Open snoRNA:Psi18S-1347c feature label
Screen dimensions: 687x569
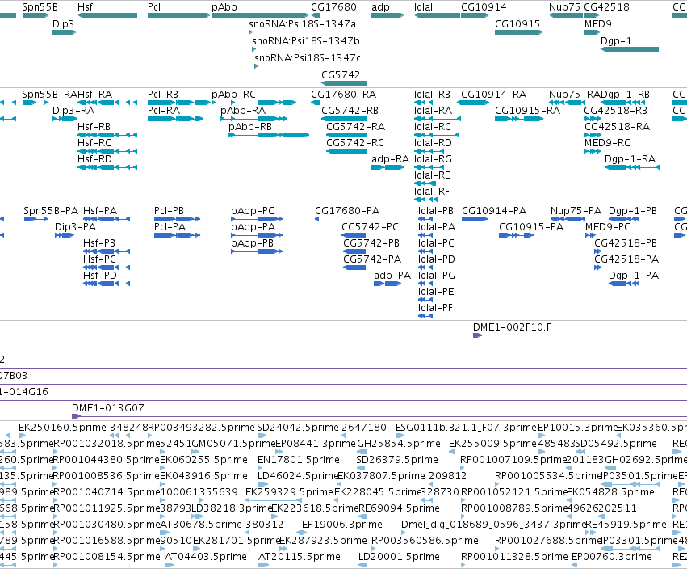(x=308, y=57)
